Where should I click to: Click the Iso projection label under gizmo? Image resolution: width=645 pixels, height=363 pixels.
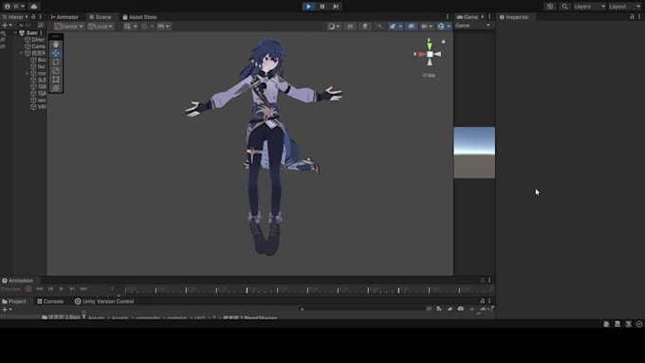click(x=429, y=75)
